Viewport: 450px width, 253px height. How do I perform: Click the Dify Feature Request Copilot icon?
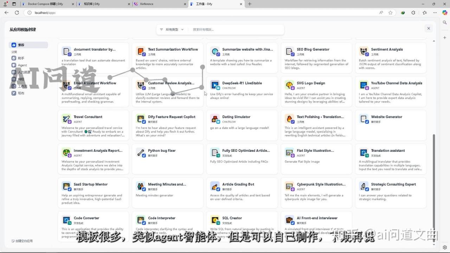coord(141,119)
